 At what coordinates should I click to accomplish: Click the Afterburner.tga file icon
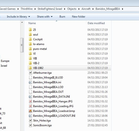[x=30, y=73]
